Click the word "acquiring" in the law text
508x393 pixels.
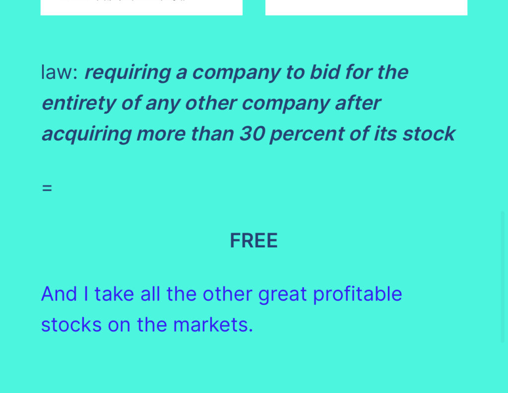pyautogui.click(x=86, y=134)
